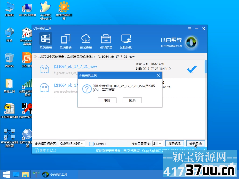Viewport: 239px width, 179px height.
Task: Click the e:\xiaobai path under image [2]
Action: [x=66, y=92]
